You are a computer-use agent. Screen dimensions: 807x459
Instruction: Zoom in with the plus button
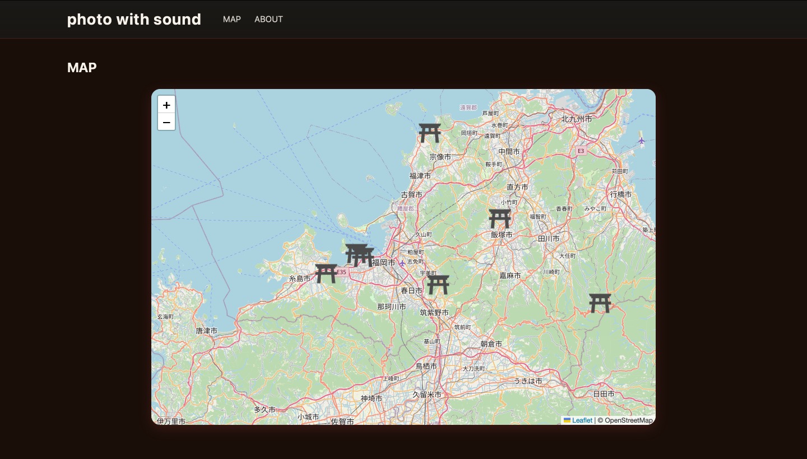(166, 105)
